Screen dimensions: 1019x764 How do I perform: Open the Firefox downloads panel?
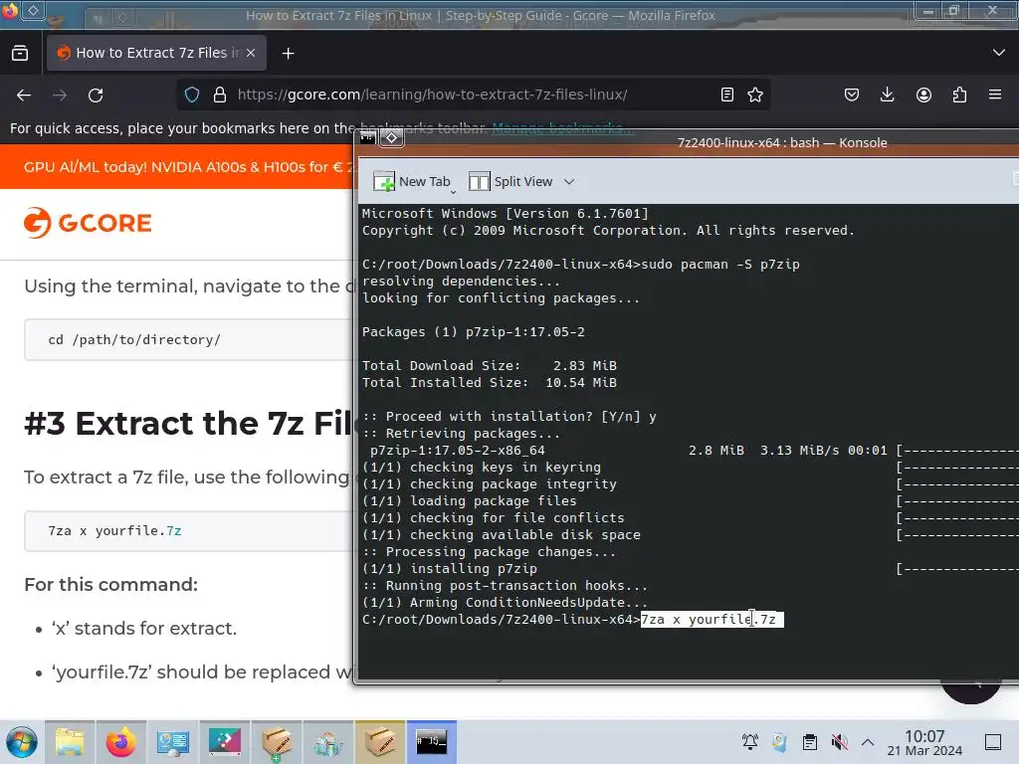887,95
